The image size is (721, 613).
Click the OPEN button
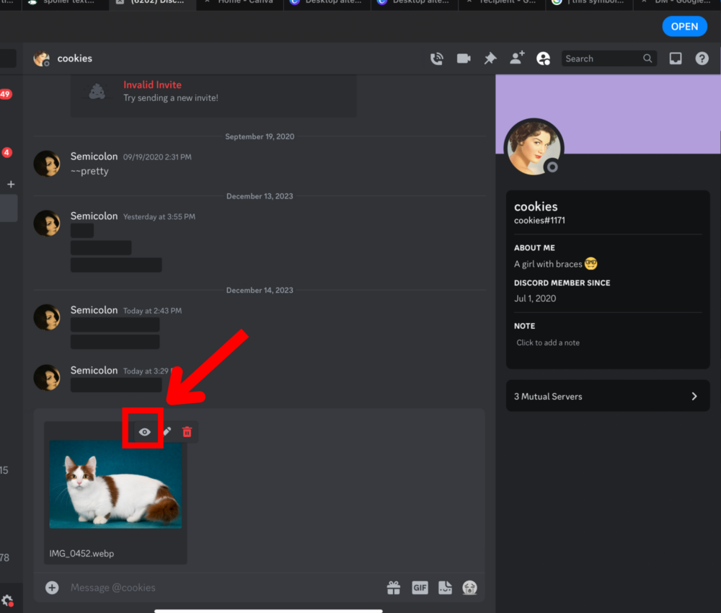pos(684,26)
